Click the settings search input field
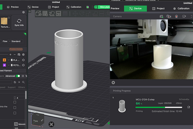193x129 pixels. tap(6, 82)
